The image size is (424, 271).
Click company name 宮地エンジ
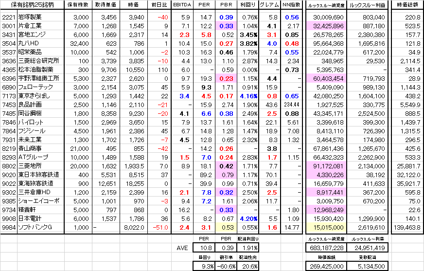point(32,35)
